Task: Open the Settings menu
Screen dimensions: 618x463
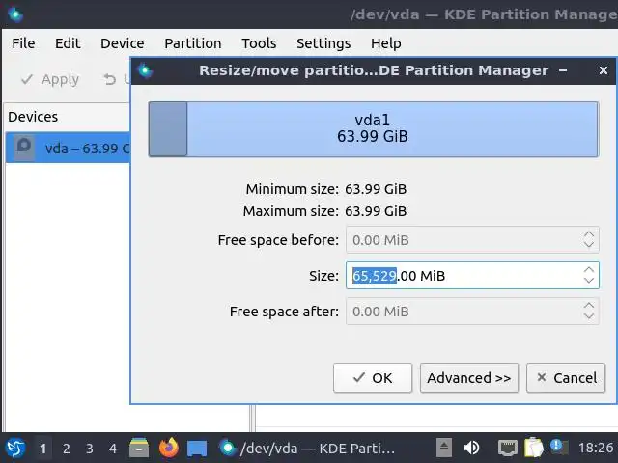Action: [x=323, y=43]
